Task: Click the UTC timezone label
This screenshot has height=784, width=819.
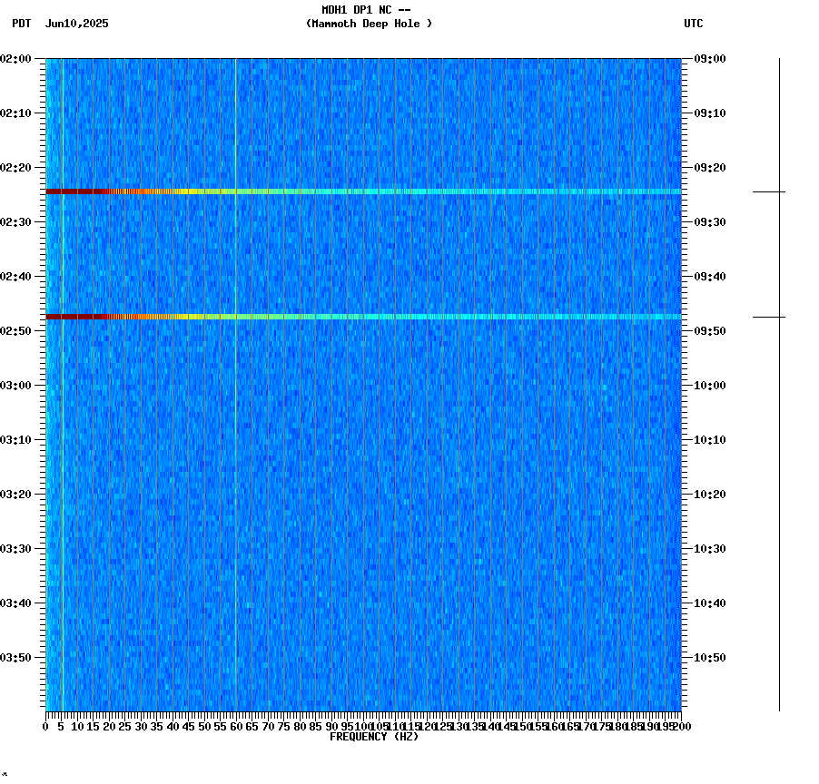Action: (x=695, y=24)
